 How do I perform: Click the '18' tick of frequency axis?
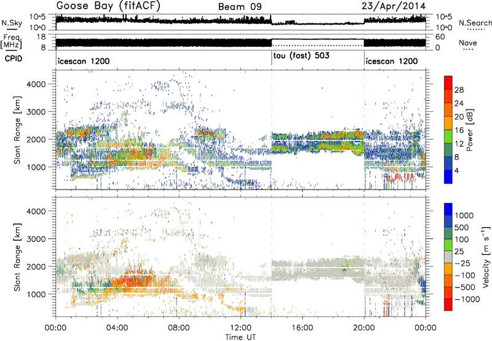(41, 37)
